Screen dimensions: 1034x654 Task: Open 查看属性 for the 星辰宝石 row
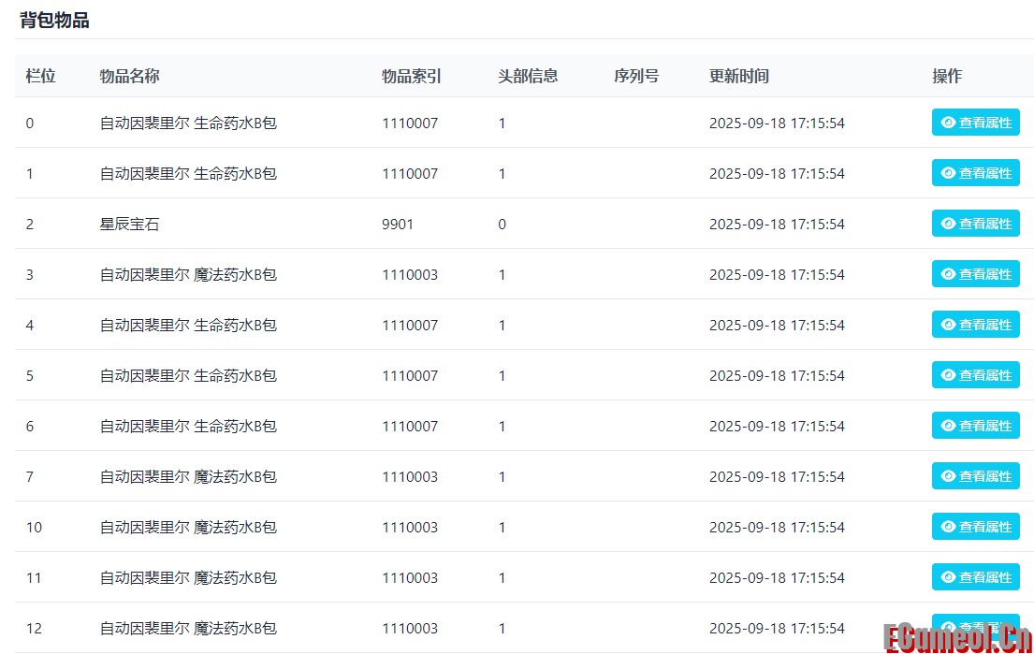(976, 223)
